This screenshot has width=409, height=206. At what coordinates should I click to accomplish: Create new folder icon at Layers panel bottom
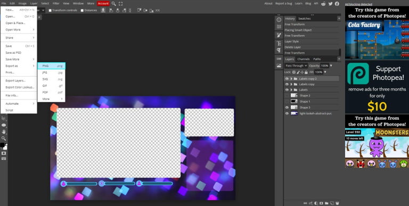326,203
